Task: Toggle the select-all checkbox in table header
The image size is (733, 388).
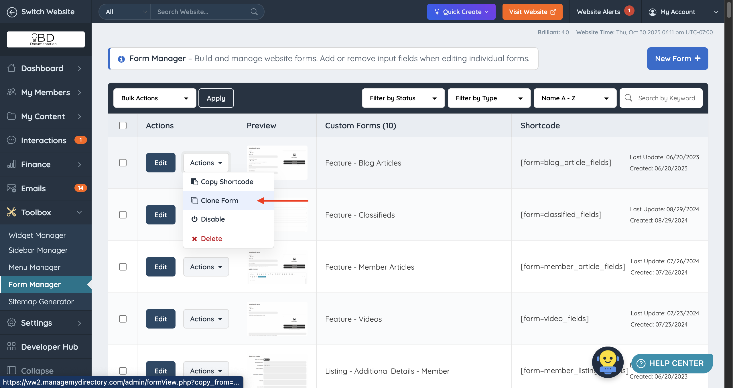Action: tap(123, 126)
